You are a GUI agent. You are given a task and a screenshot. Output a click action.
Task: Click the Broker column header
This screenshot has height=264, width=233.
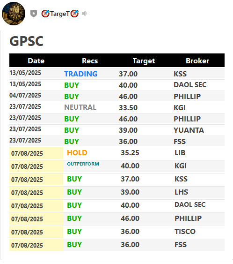click(197, 61)
